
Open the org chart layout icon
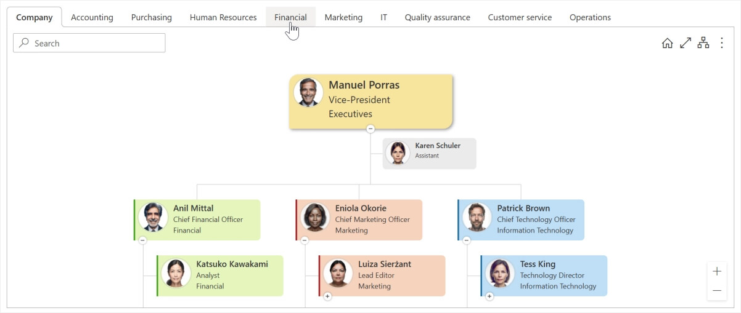703,43
